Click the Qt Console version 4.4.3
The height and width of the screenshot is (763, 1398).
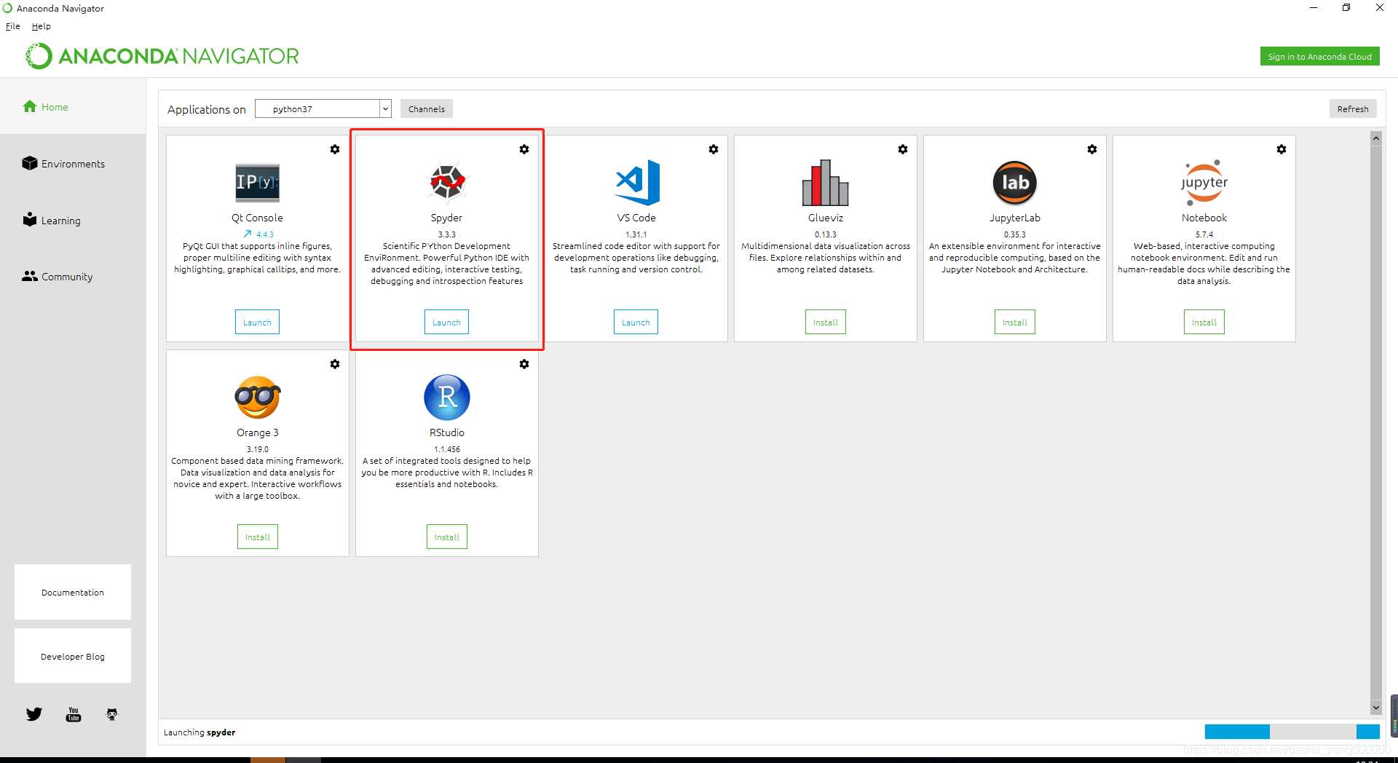tap(265, 234)
